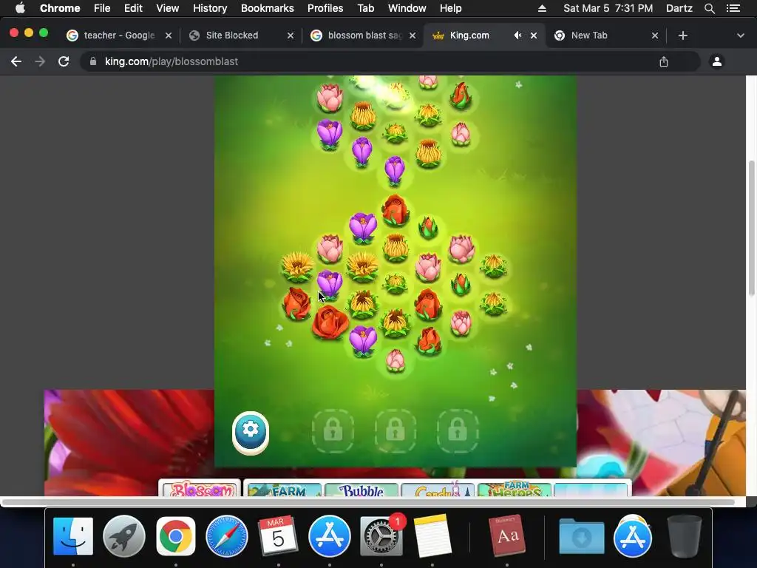Tap the pink bud at board bottom

(396, 360)
